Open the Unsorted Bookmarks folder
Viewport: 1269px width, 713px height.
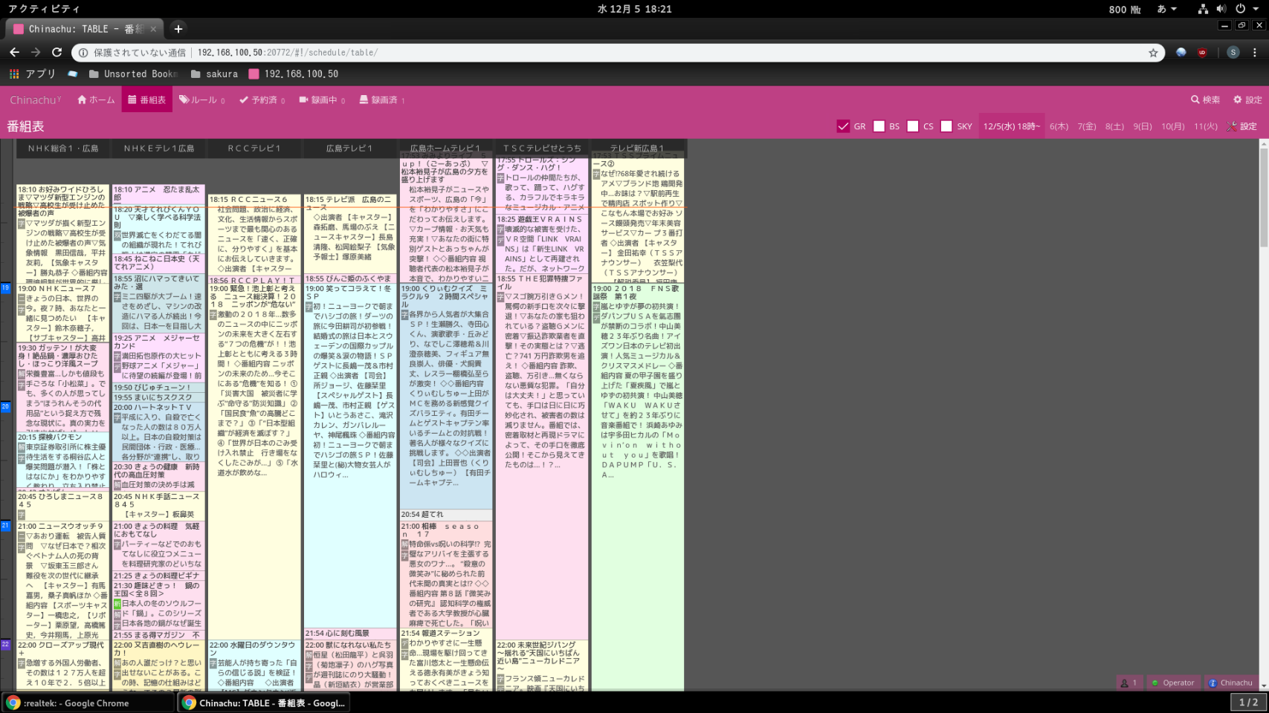(133, 74)
